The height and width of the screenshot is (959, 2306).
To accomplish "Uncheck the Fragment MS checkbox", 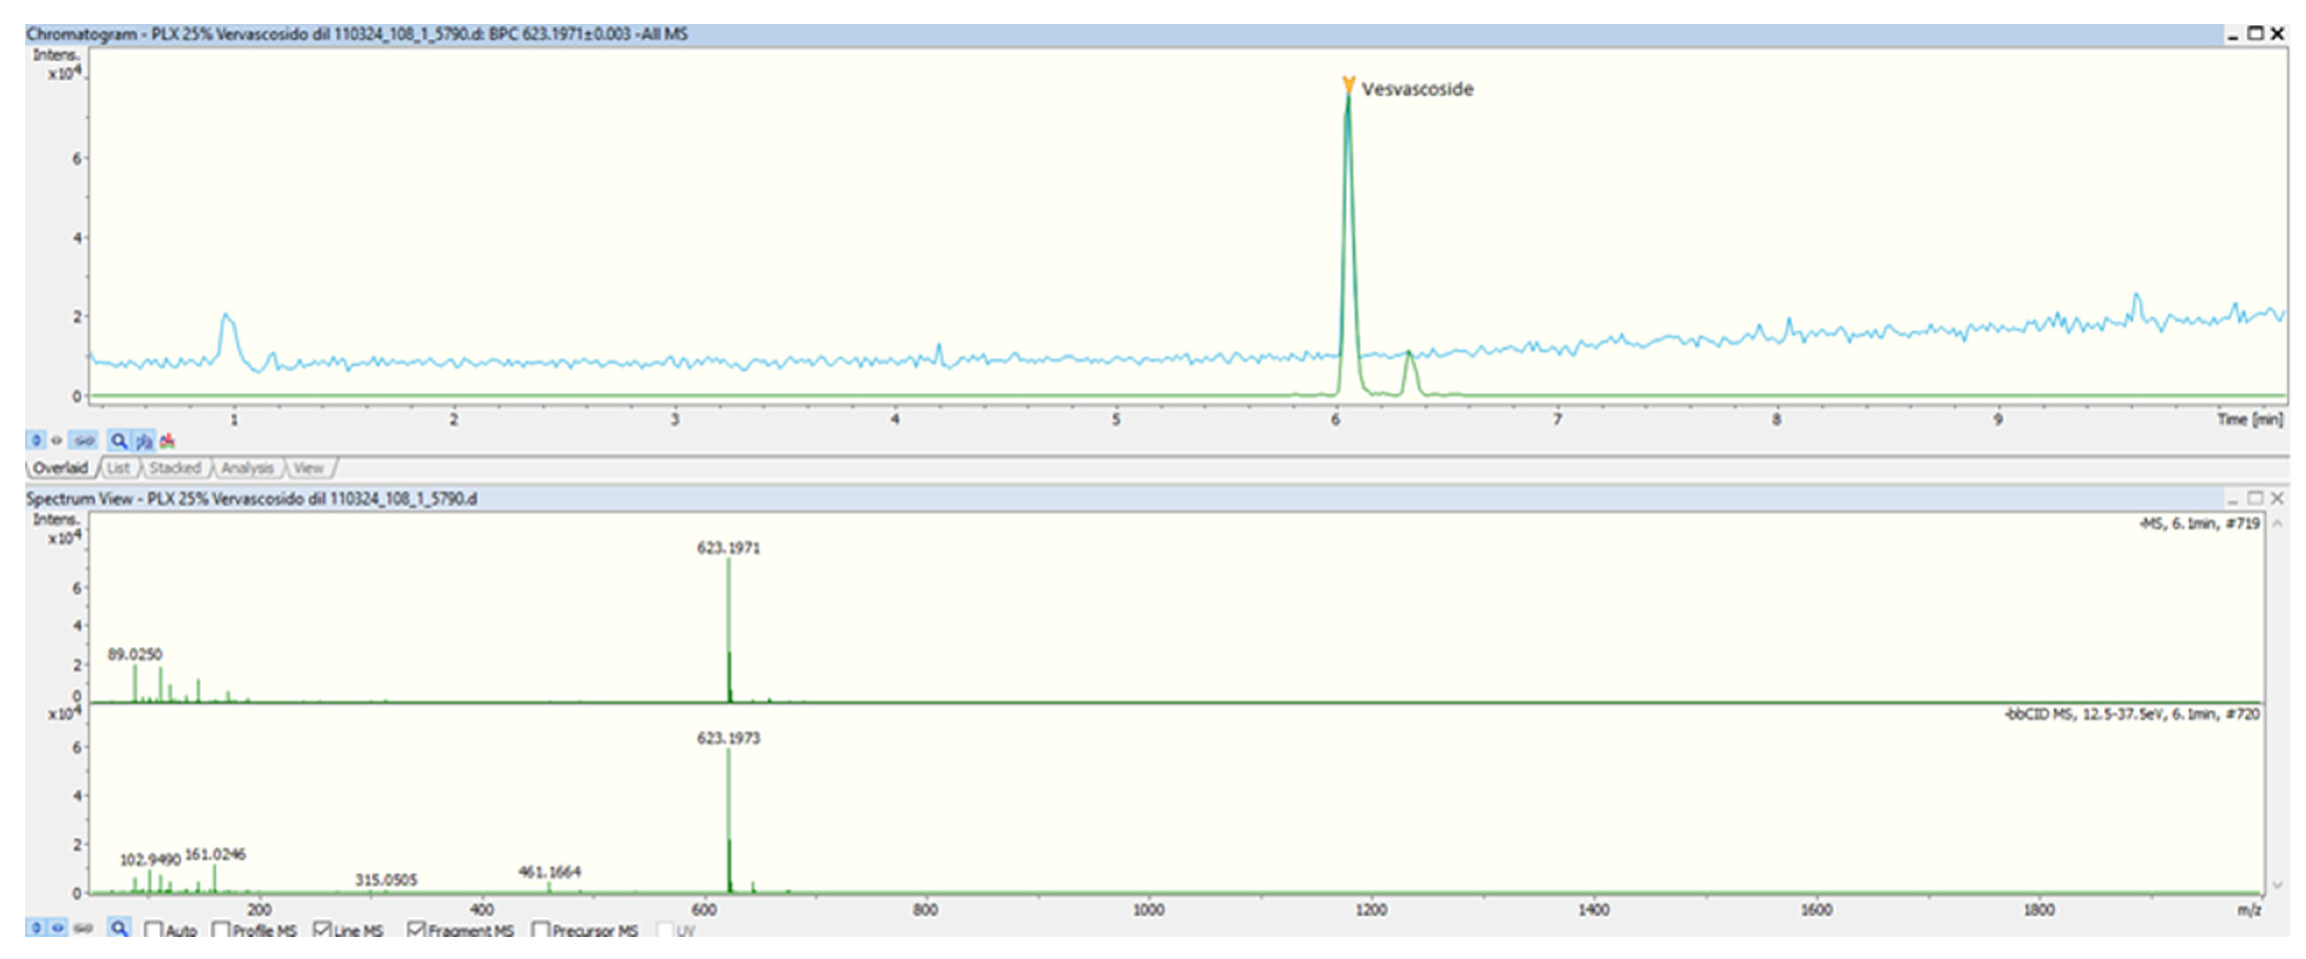I will click(x=415, y=930).
